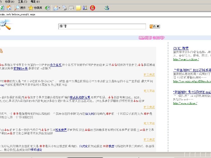Click the Home icon in browser toolbar

pyautogui.click(x=9, y=8)
